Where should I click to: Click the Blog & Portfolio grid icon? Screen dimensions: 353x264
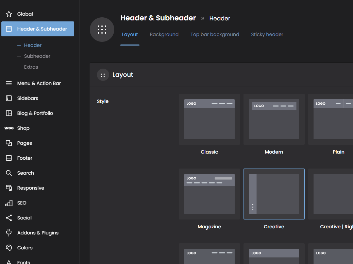coord(9,113)
